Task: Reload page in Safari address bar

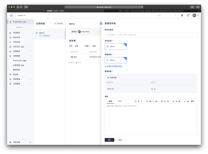Action: (x=142, y=7)
